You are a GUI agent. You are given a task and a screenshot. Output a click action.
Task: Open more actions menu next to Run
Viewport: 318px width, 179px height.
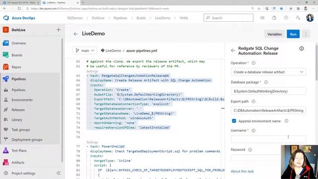306,34
